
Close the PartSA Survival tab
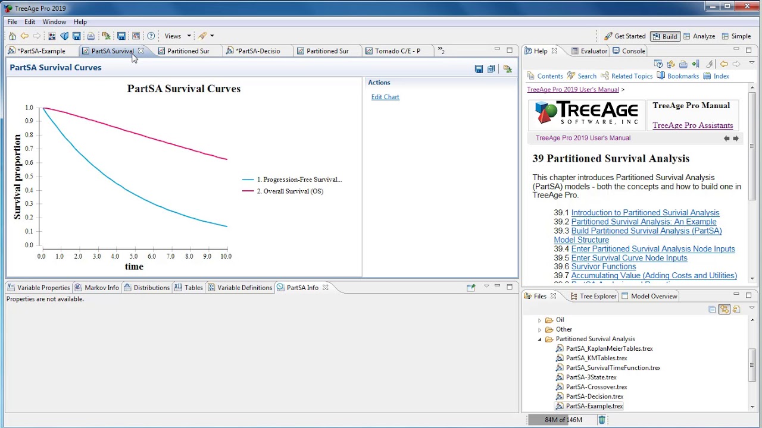[141, 51]
